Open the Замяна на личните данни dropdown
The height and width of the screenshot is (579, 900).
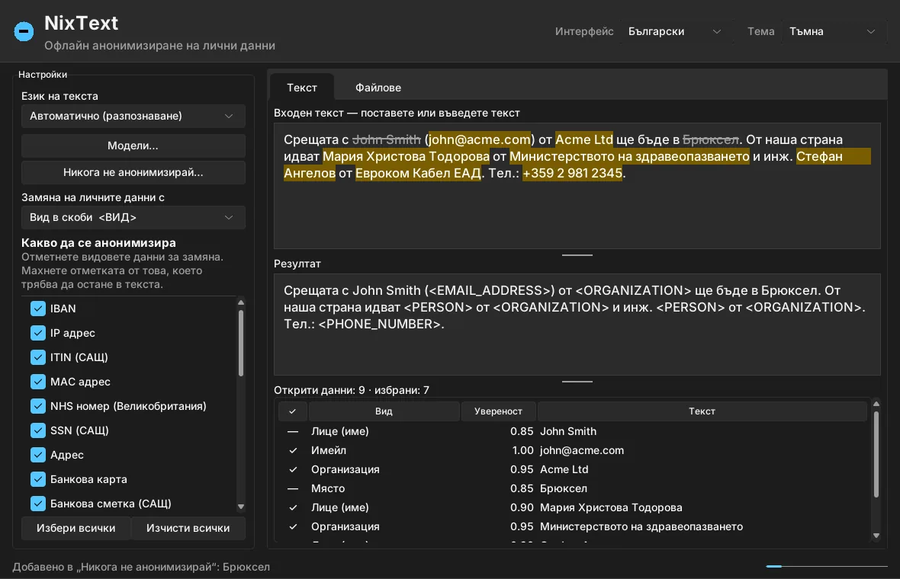click(x=133, y=217)
